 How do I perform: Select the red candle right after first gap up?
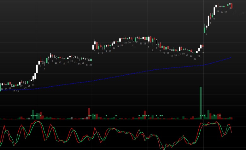(97, 46)
